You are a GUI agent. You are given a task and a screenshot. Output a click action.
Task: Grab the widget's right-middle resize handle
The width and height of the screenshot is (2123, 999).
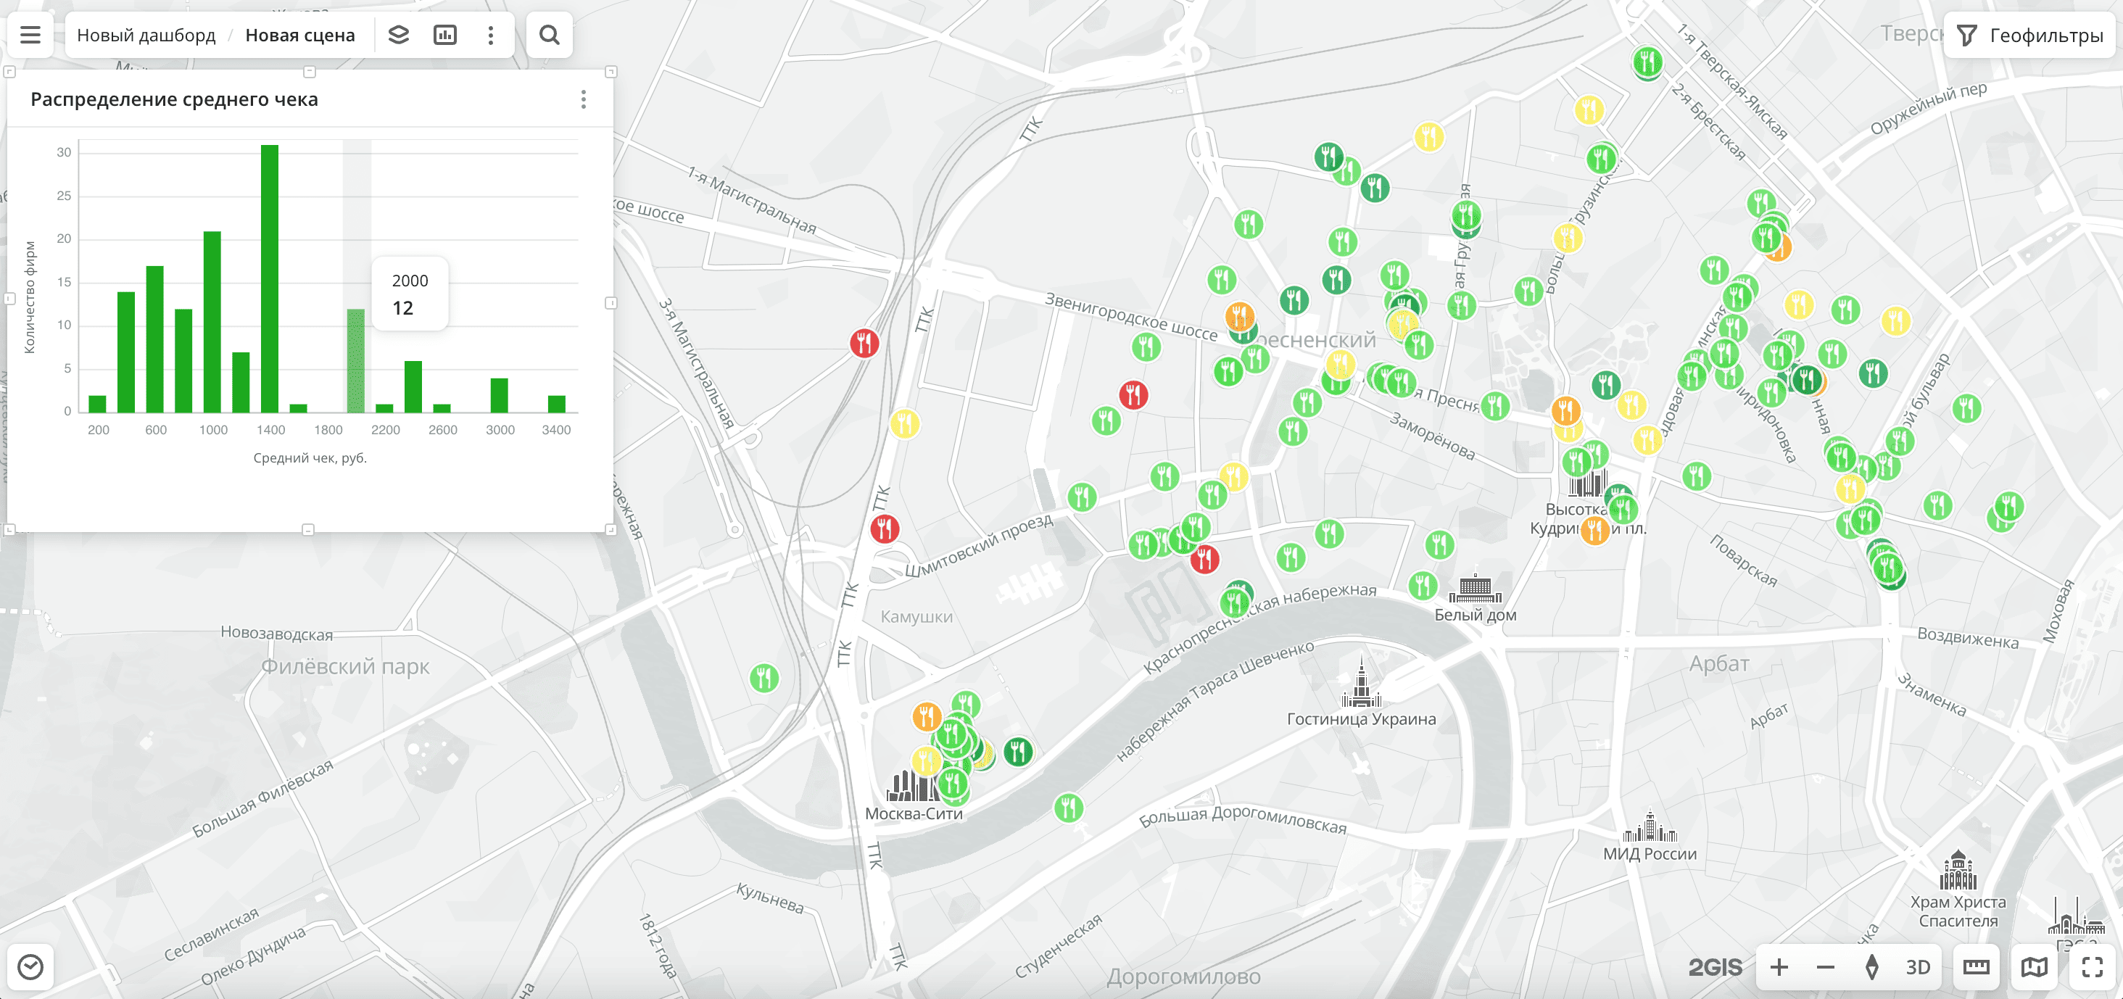pos(611,302)
